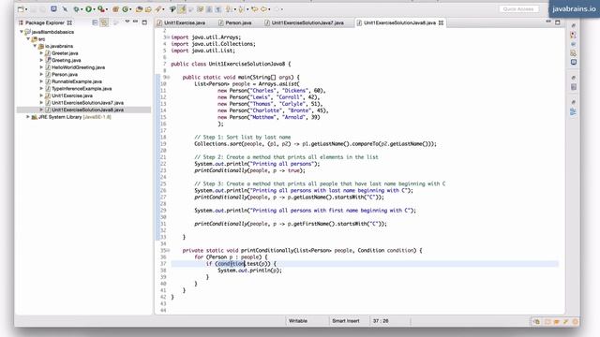Image resolution: width=600 pixels, height=337 pixels.
Task: Close the Unit1ExerciseSolutionJava8.java tab
Action: click(x=441, y=22)
